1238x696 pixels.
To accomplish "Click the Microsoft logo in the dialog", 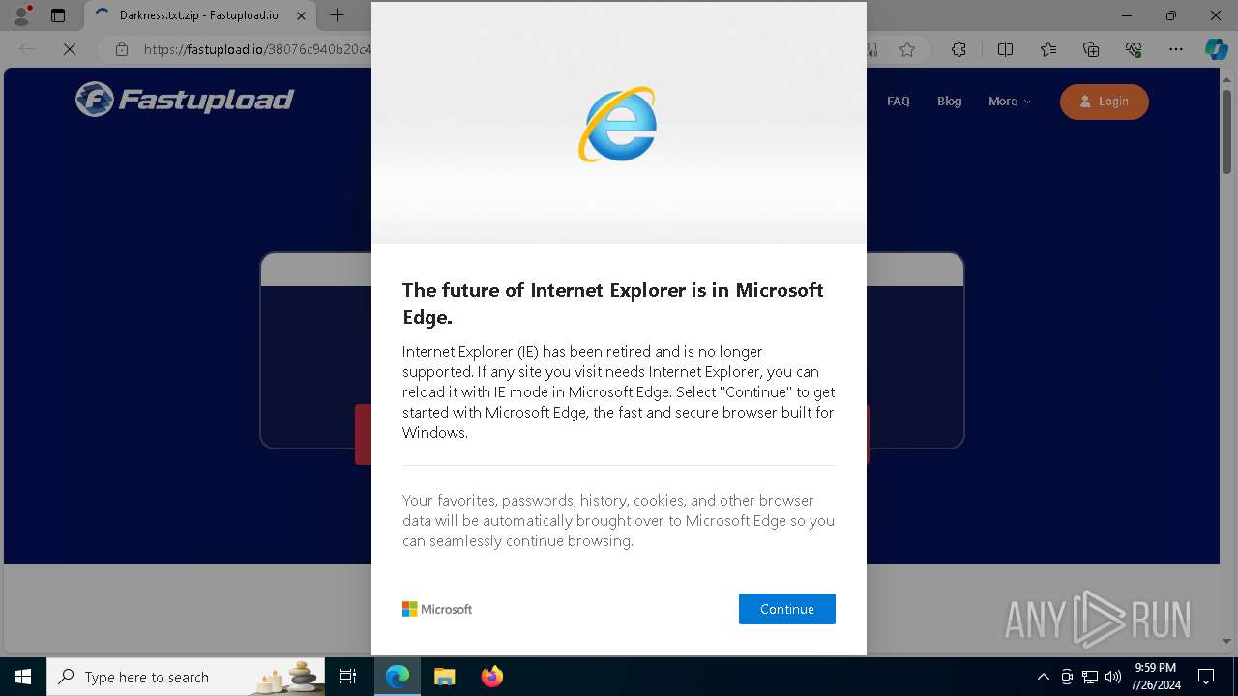I will click(437, 609).
